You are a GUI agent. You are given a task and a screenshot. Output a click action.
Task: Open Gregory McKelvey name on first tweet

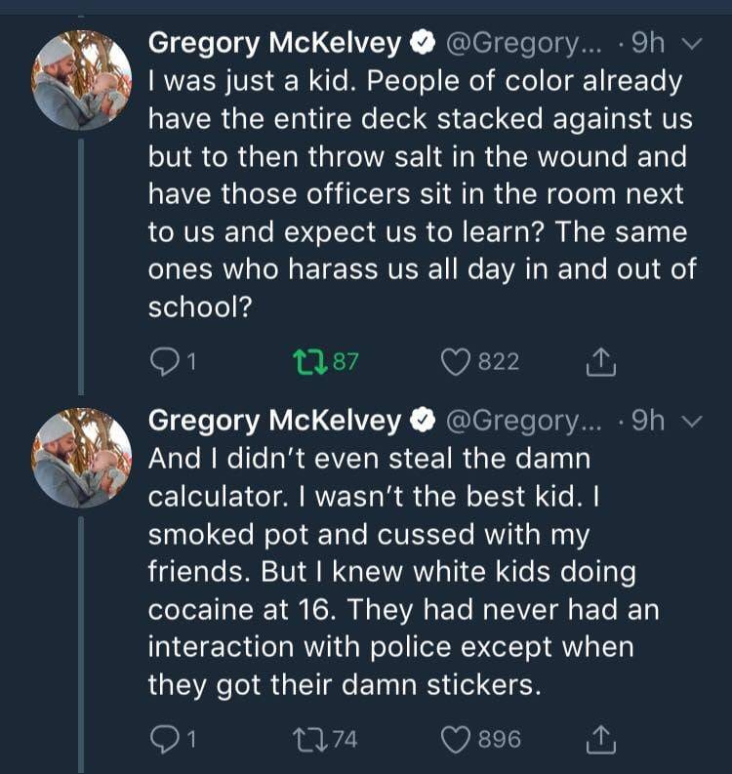[274, 43]
